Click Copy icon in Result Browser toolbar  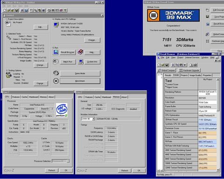click(177, 65)
